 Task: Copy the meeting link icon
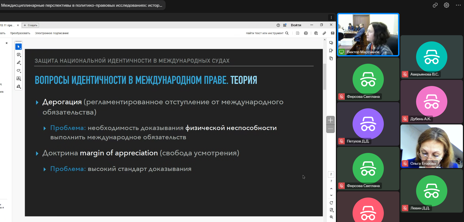(435, 5)
